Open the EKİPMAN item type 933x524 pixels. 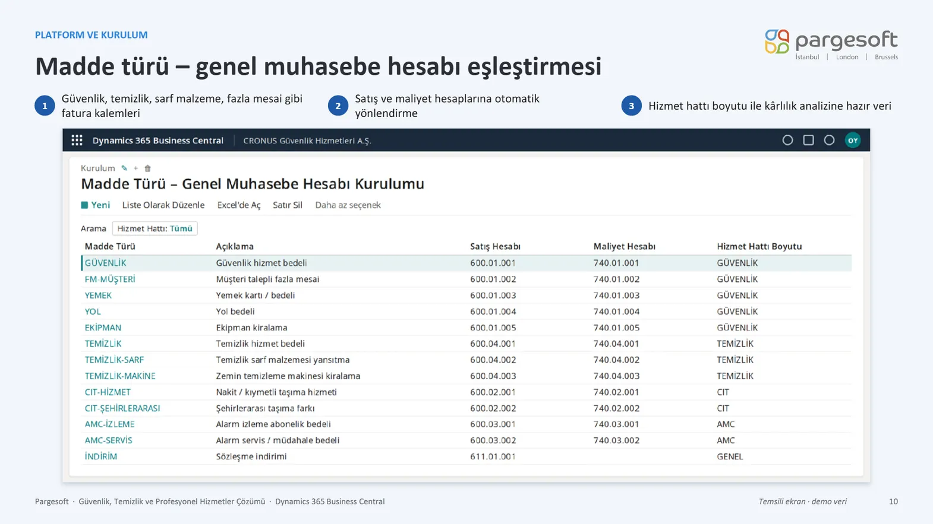[x=103, y=328]
